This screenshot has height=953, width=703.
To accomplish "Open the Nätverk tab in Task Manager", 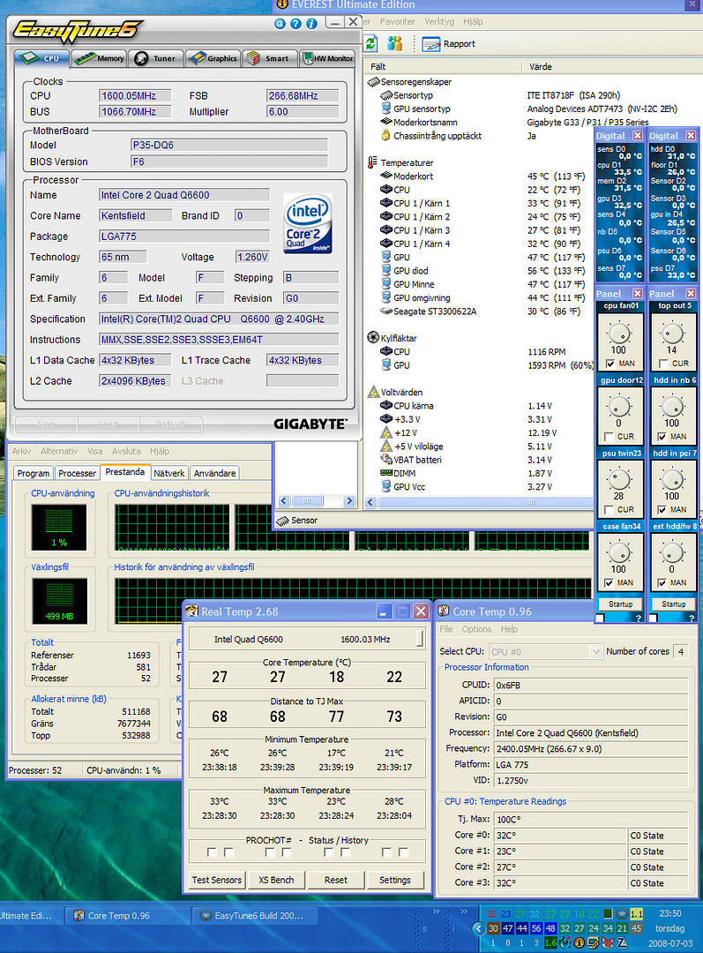I will [x=169, y=473].
